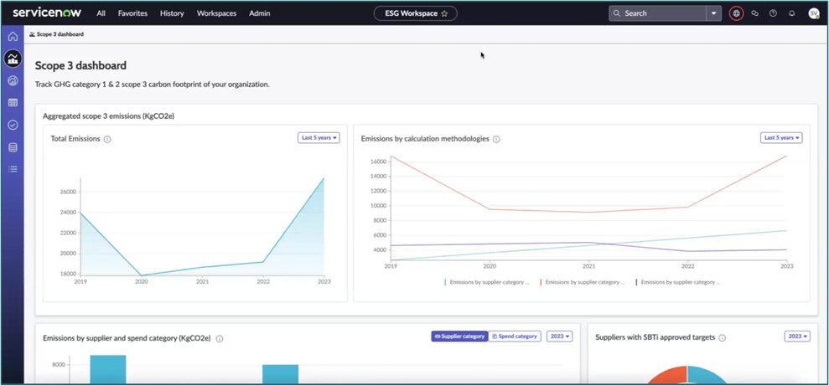Click the globe scope icon
This screenshot has width=829, height=385.
[736, 13]
